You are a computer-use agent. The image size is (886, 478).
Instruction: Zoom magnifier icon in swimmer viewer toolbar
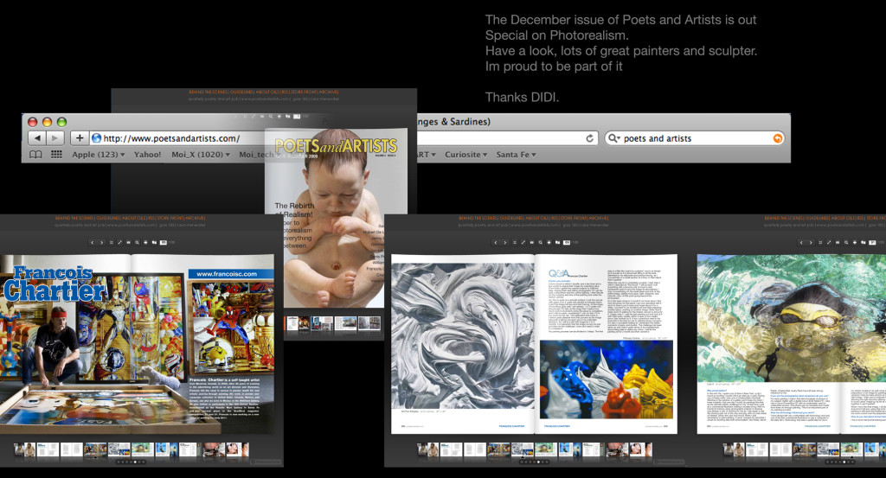(x=846, y=243)
